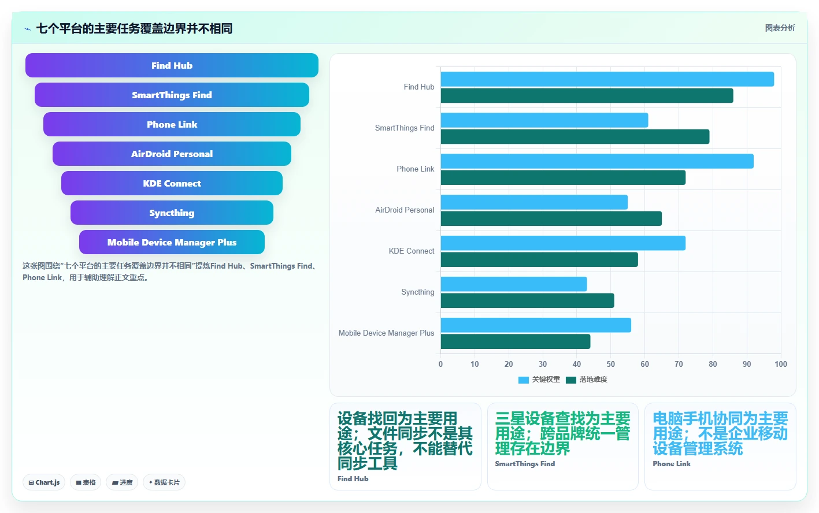The image size is (819, 513).
Task: Click the Phone Link caption under third card
Action: click(x=672, y=464)
